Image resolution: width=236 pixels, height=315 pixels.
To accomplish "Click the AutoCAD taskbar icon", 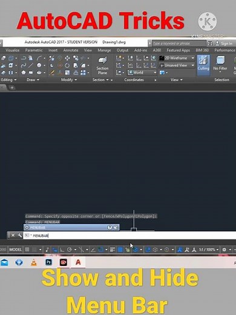I will point(78,262).
